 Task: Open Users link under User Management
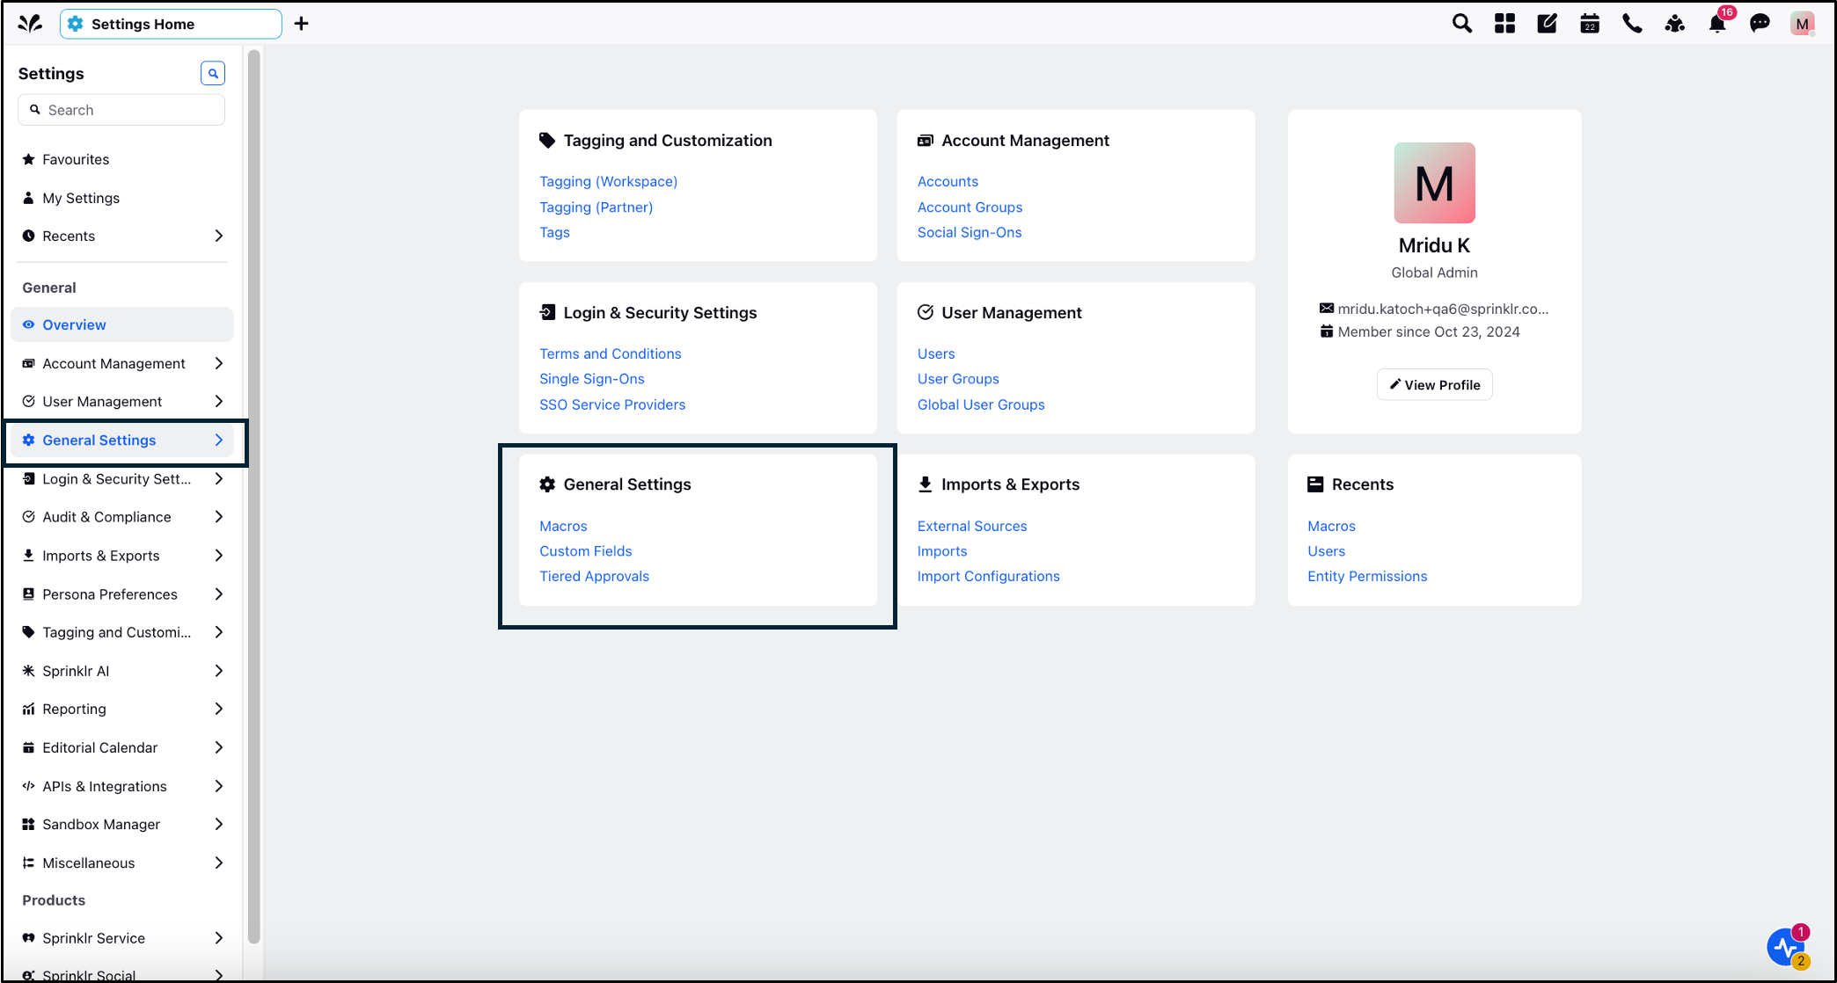click(x=936, y=353)
